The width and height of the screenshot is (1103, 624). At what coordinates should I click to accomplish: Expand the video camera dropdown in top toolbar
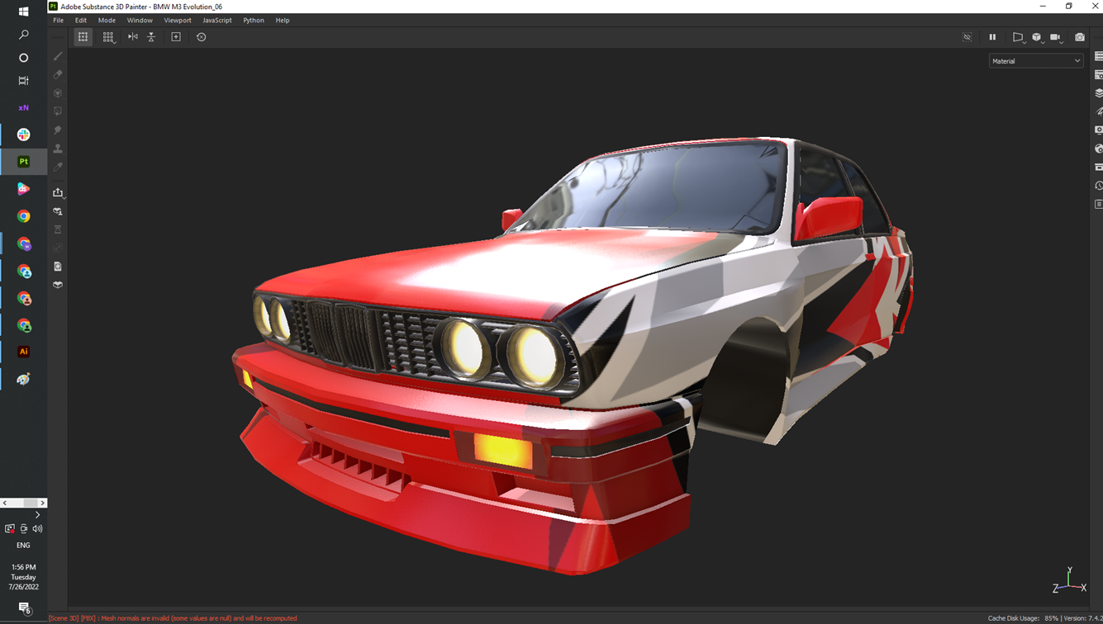click(1056, 37)
